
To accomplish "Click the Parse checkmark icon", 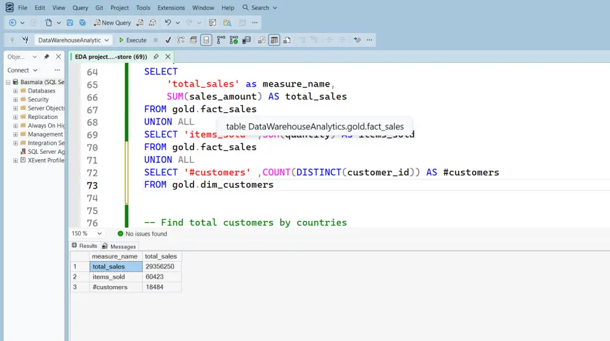I will 168,40.
